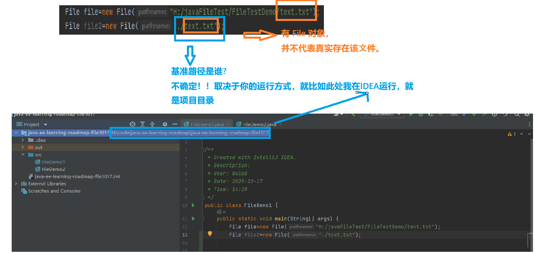Open Project panel gear options
This screenshot has width=535, height=253.
coord(165,124)
